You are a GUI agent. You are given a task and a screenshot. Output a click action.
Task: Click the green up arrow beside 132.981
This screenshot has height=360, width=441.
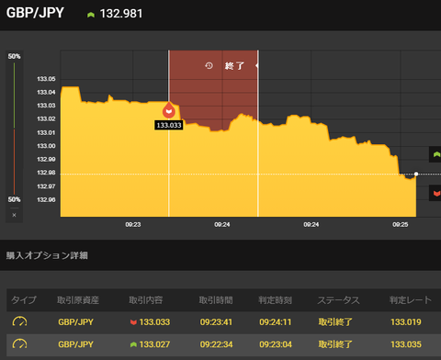(91, 15)
